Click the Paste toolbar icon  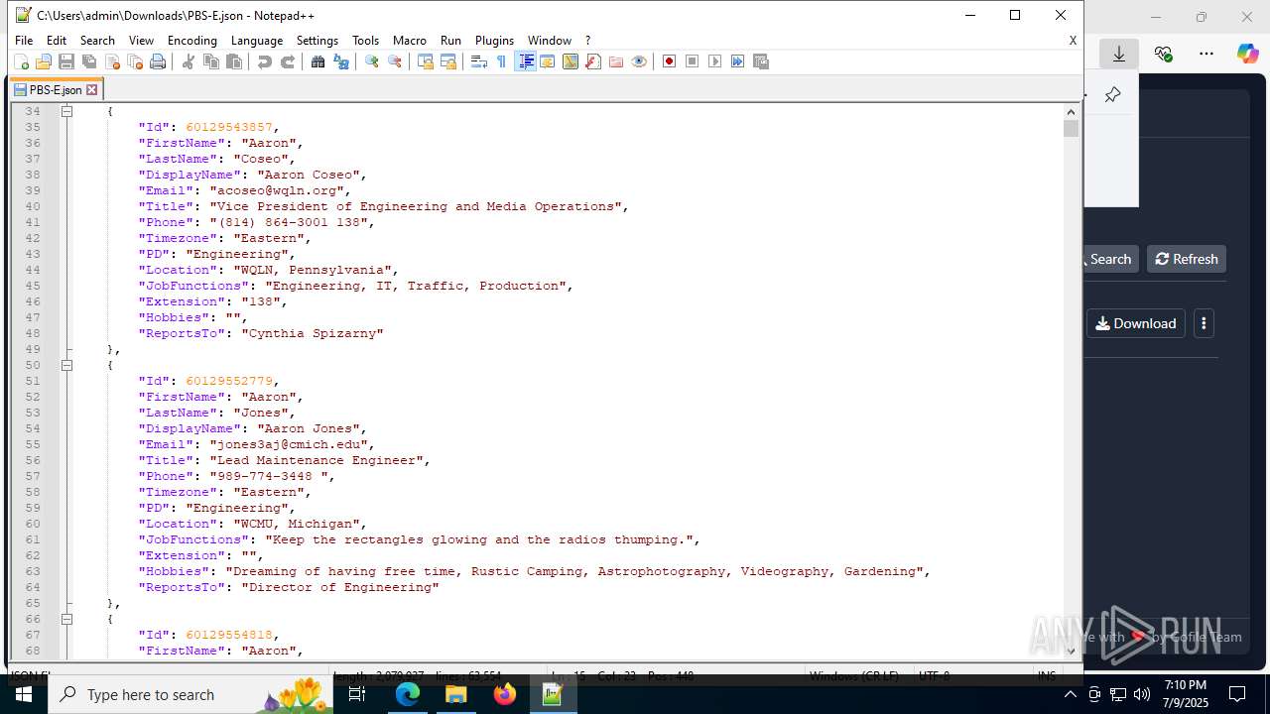[x=234, y=61]
